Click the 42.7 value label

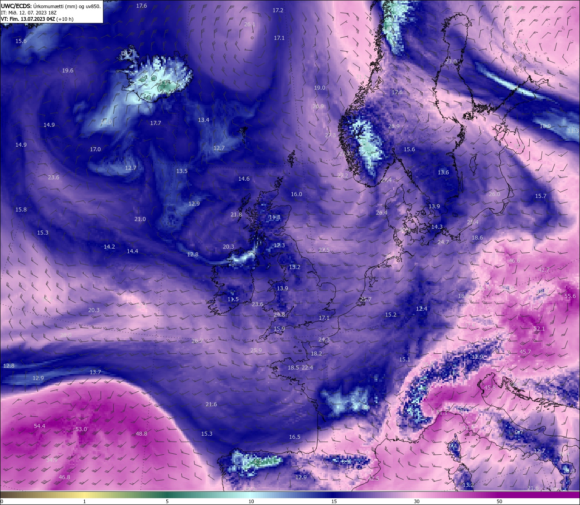click(544, 270)
